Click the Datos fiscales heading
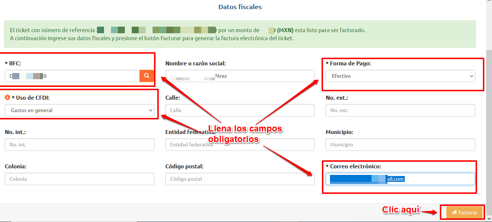Image resolution: width=492 pixels, height=222 pixels. (x=240, y=7)
